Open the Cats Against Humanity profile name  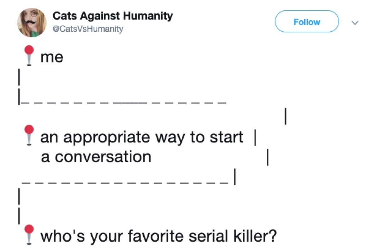pyautogui.click(x=112, y=16)
